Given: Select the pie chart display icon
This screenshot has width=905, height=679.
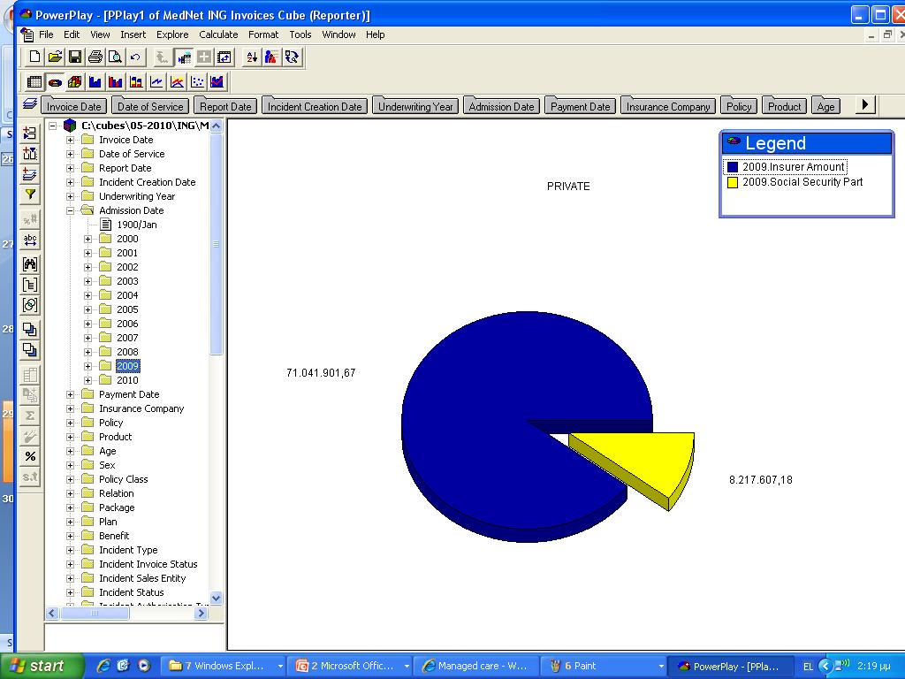Looking at the screenshot, I should click(55, 82).
